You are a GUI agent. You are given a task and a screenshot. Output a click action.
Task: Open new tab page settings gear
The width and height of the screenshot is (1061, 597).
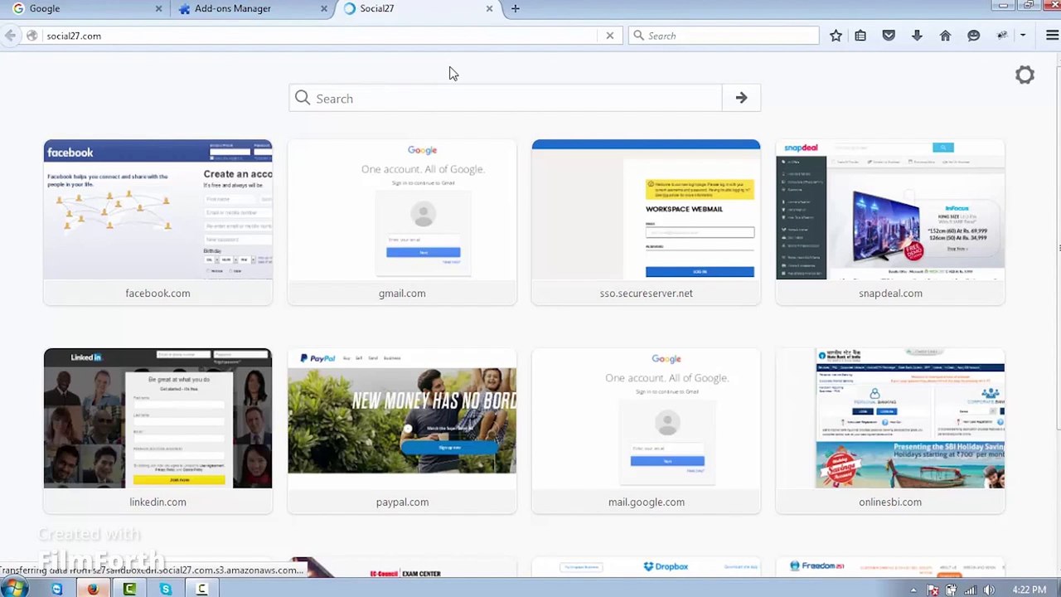coord(1025,75)
